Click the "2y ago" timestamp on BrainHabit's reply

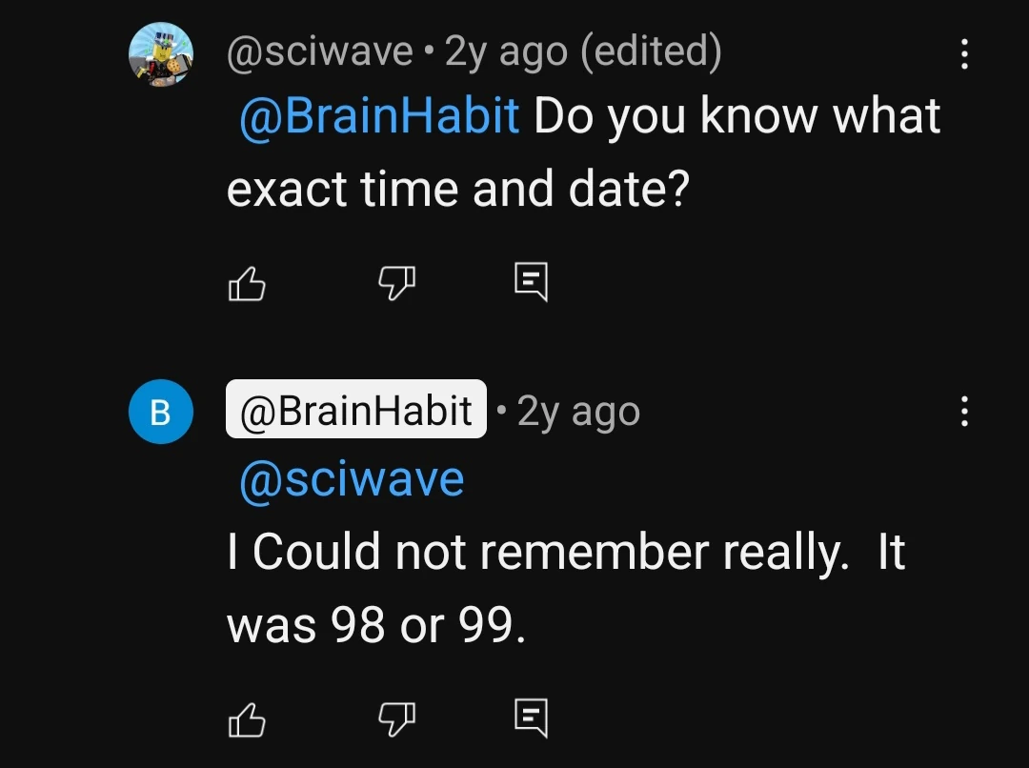point(579,412)
